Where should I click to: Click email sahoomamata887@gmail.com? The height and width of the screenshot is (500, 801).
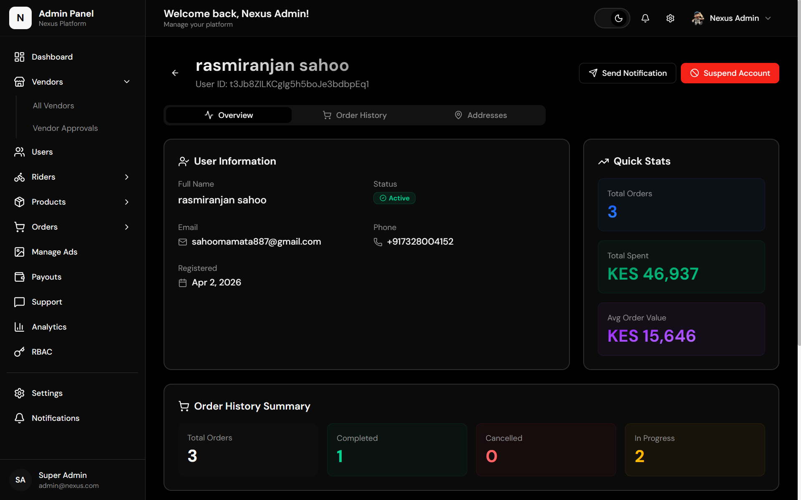tap(256, 242)
